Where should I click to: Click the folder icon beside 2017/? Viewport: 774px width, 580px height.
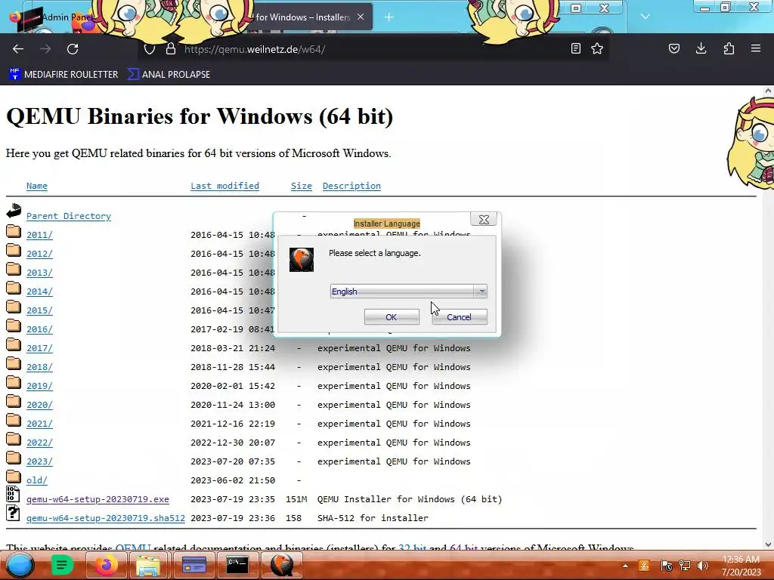pos(14,344)
